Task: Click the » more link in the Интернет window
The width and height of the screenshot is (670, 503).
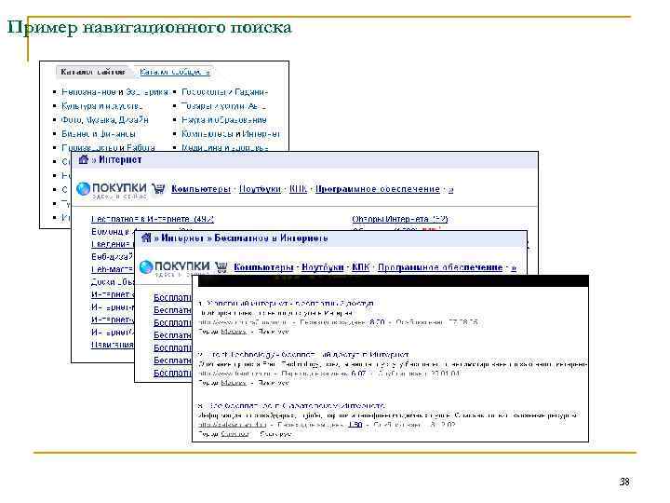Action: [450, 189]
